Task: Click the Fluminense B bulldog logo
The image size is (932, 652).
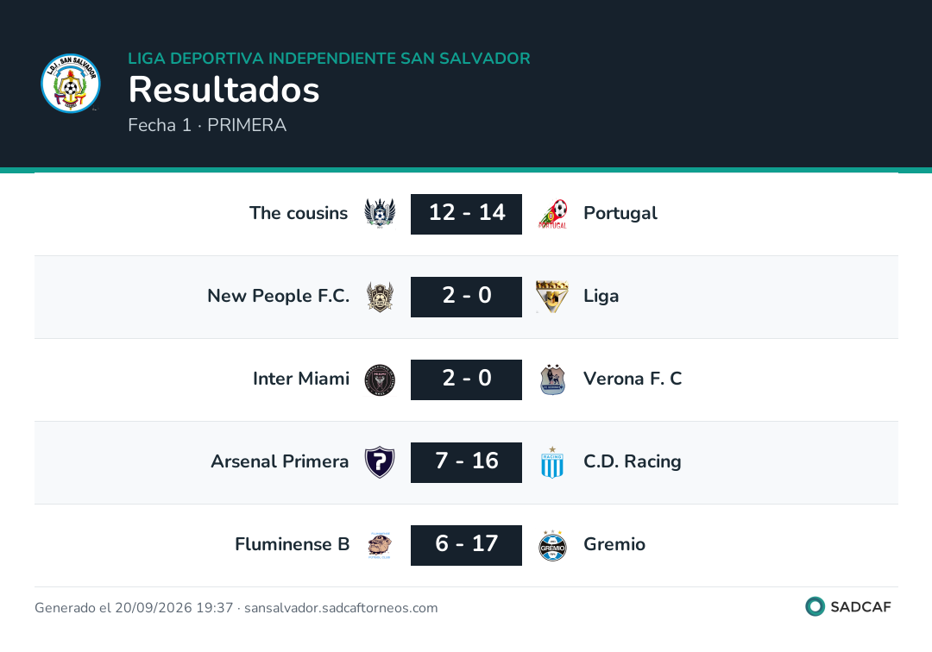Action: (x=380, y=545)
